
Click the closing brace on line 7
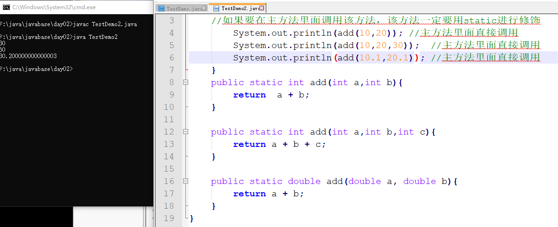(x=213, y=70)
